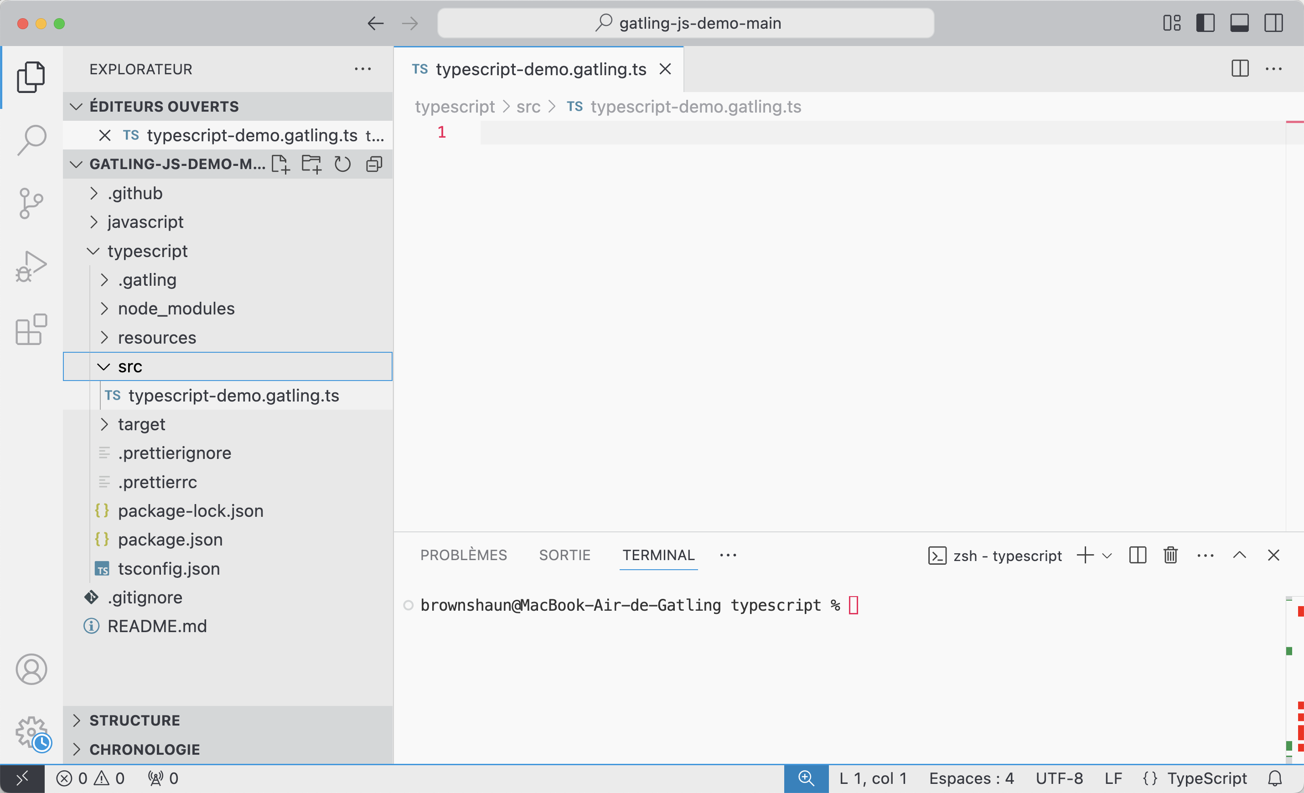
Task: Go back with the left arrow
Action: click(375, 23)
